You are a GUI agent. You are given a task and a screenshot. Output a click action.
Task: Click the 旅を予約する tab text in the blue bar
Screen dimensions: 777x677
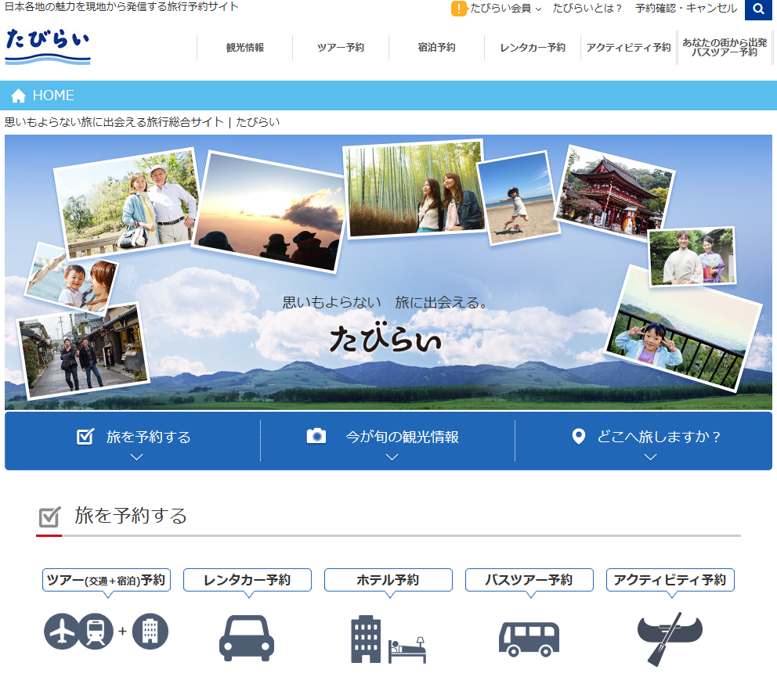[x=148, y=437]
